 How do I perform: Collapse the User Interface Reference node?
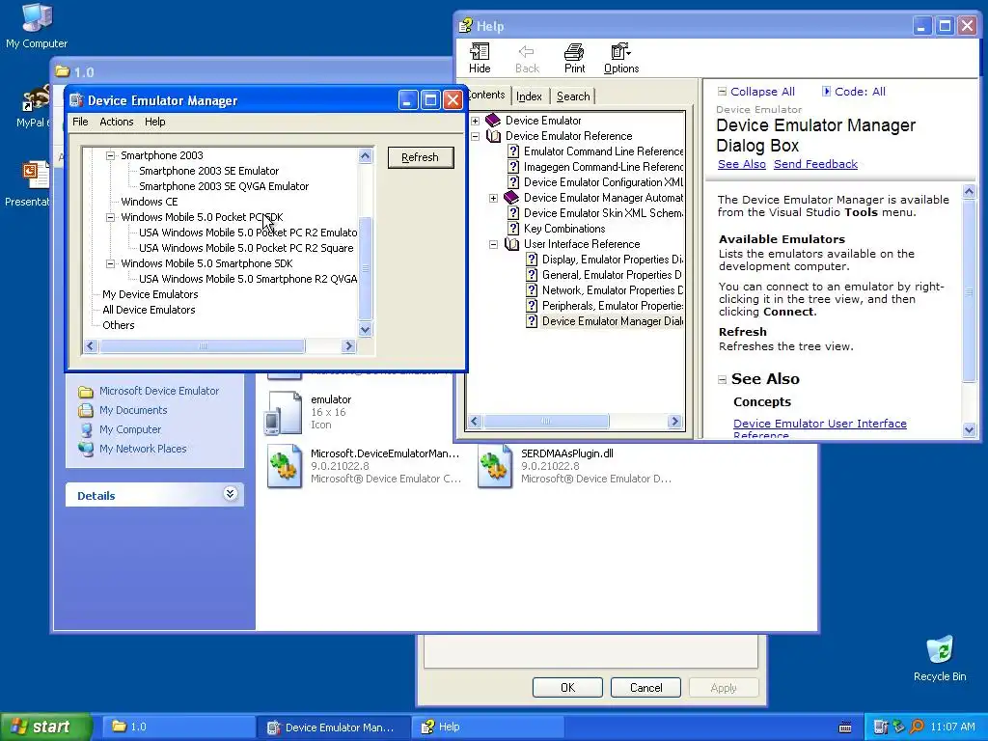tap(493, 244)
